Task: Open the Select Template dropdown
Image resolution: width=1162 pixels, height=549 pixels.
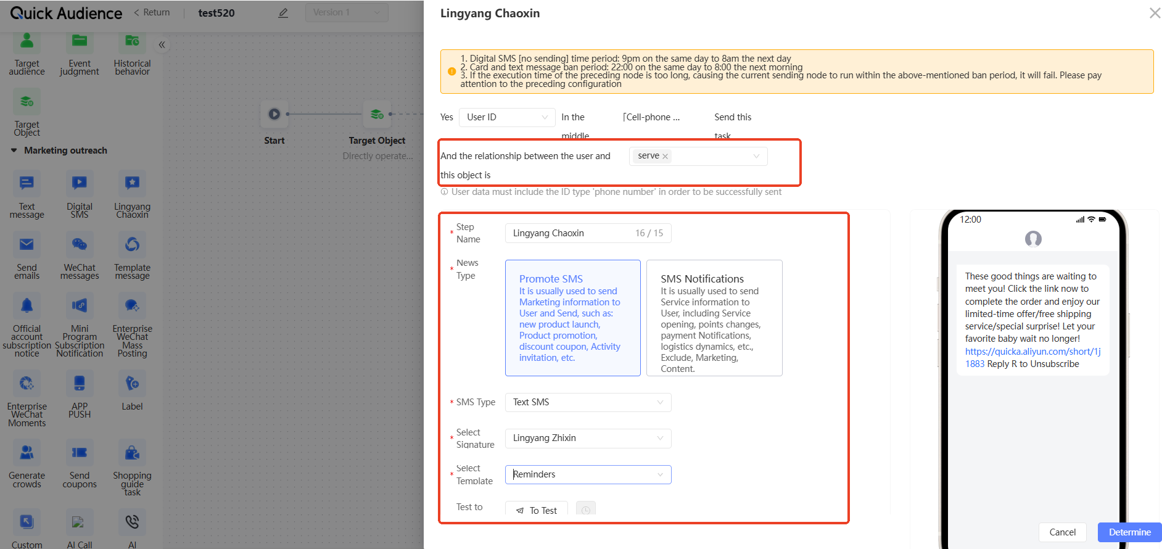Action: (x=588, y=474)
